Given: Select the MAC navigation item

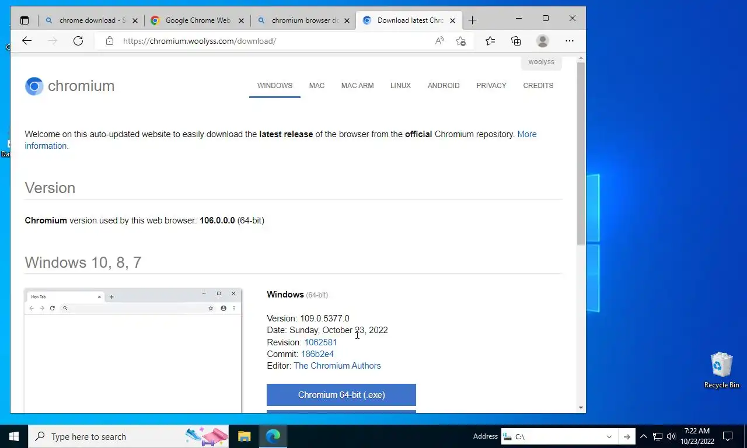Looking at the screenshot, I should 317,86.
